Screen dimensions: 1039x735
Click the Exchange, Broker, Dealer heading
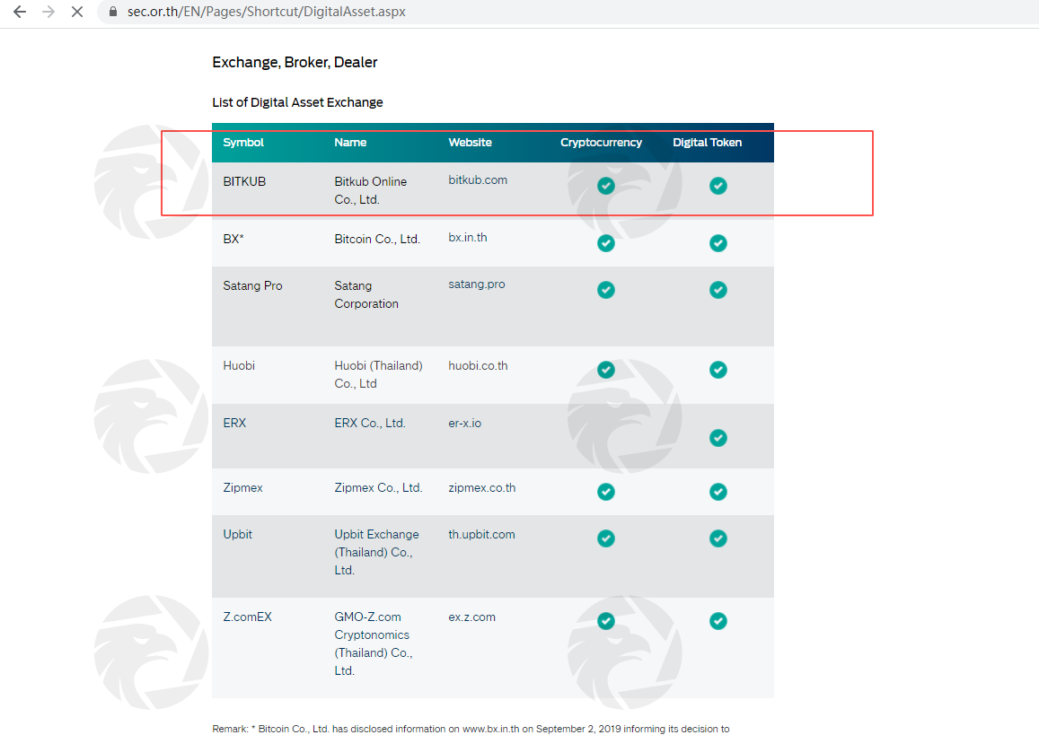point(295,62)
